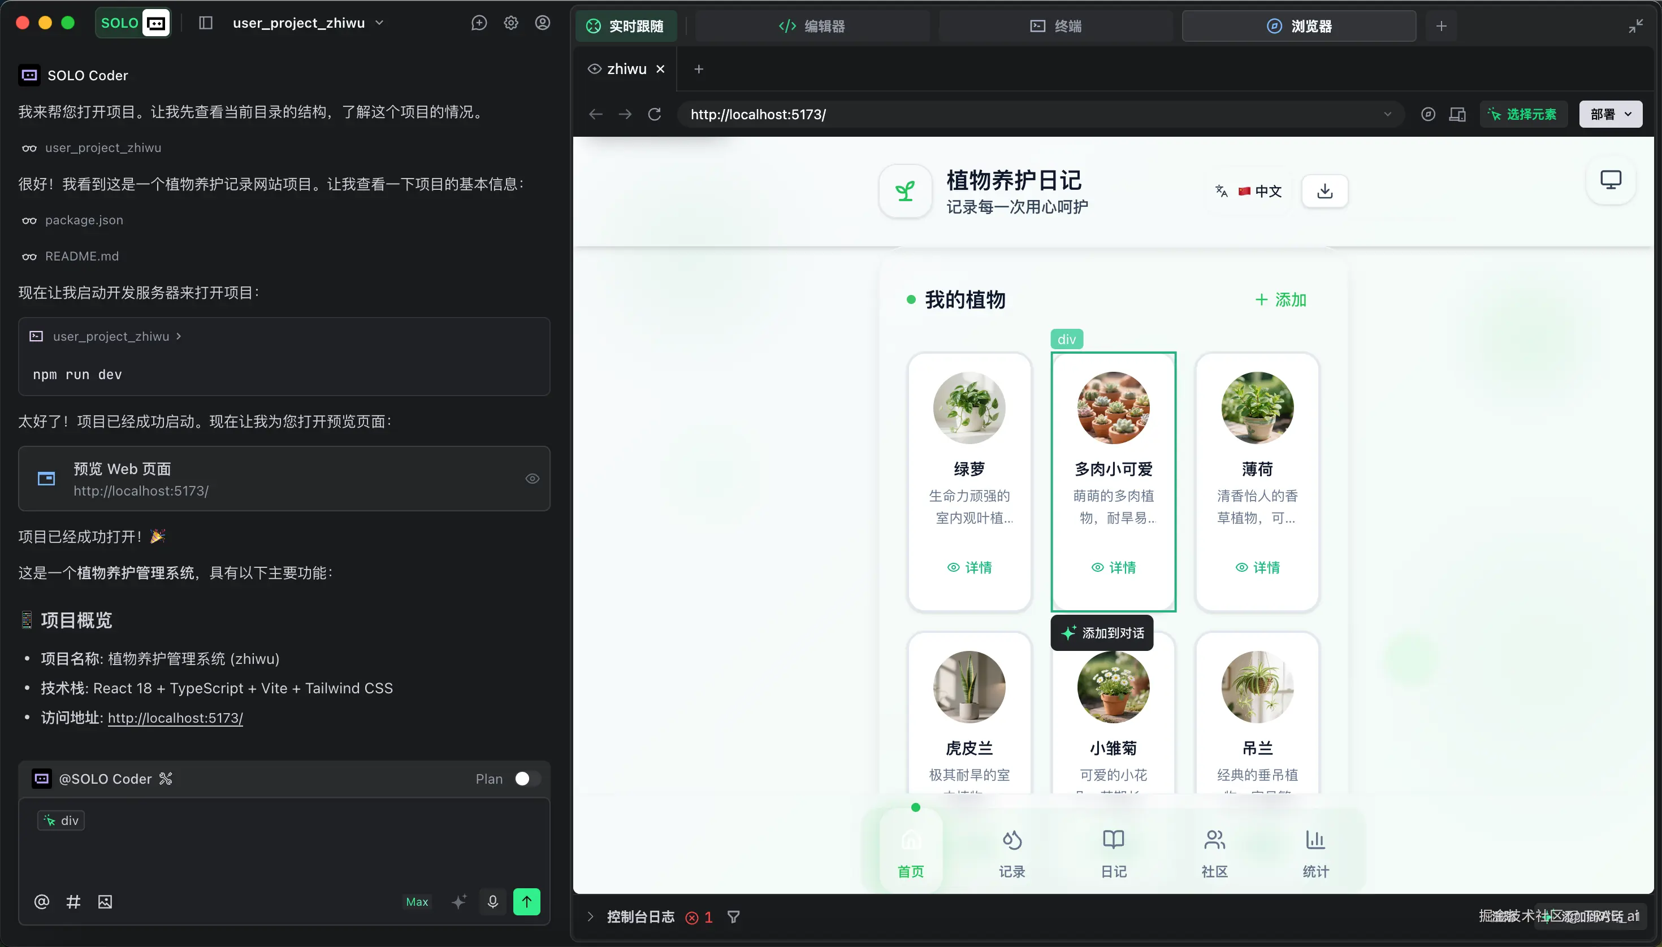Open settings gear icon
The width and height of the screenshot is (1662, 947).
(x=511, y=23)
